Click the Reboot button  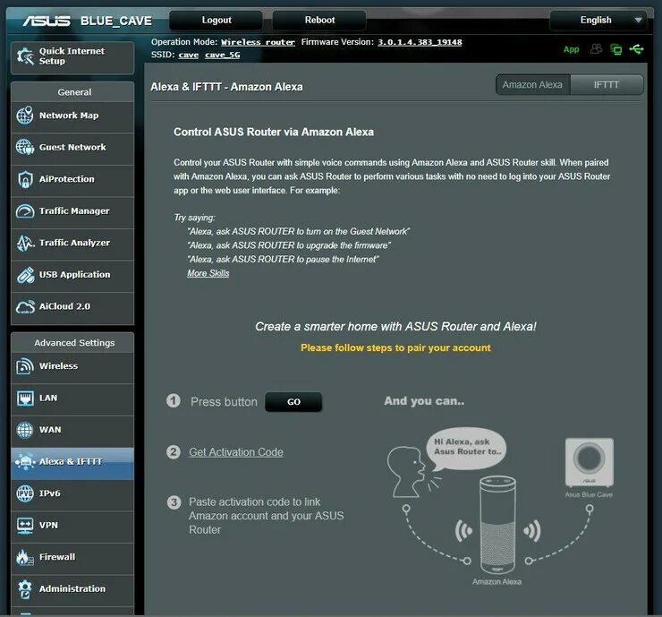pyautogui.click(x=319, y=20)
